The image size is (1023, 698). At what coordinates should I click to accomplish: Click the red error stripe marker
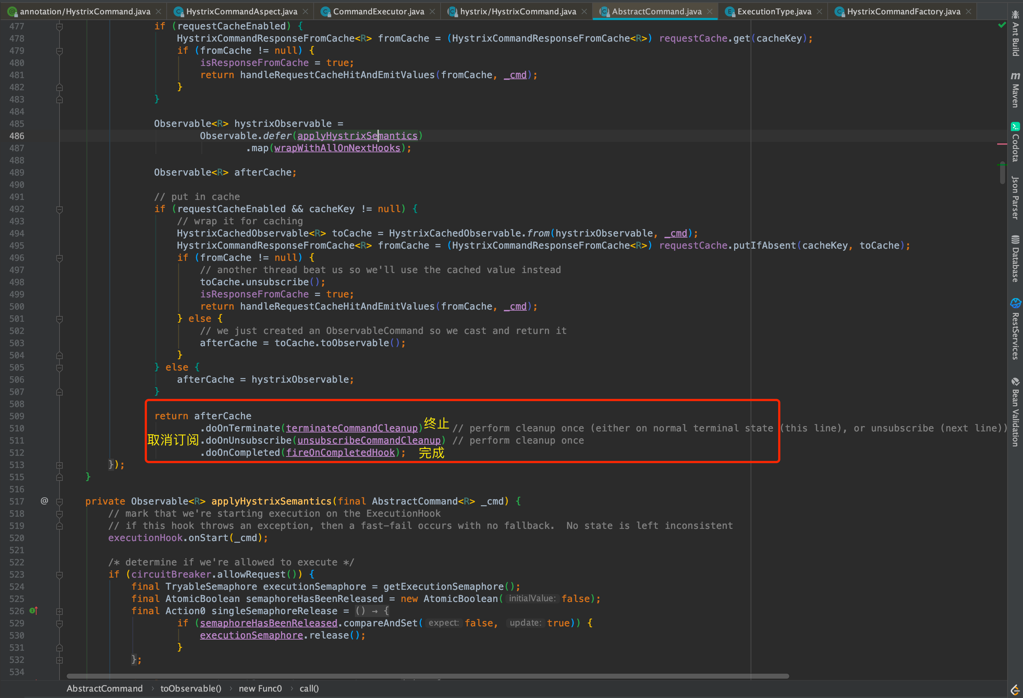click(1002, 144)
